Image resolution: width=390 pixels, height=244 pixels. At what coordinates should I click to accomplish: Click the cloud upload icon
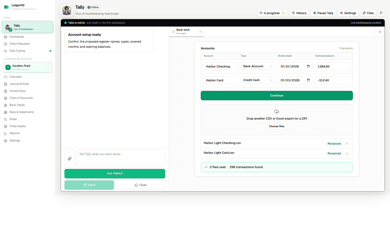[x=277, y=112]
